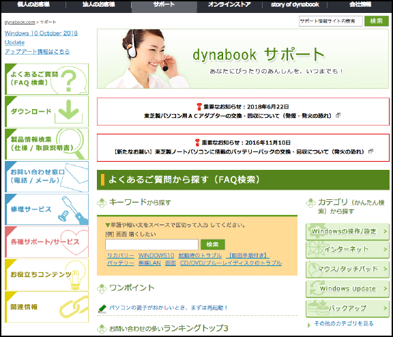Open the ダウンロード sidebar button
The width and height of the screenshot is (393, 337).
tap(46, 111)
